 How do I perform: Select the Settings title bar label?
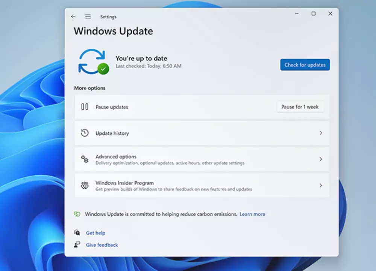(x=108, y=17)
